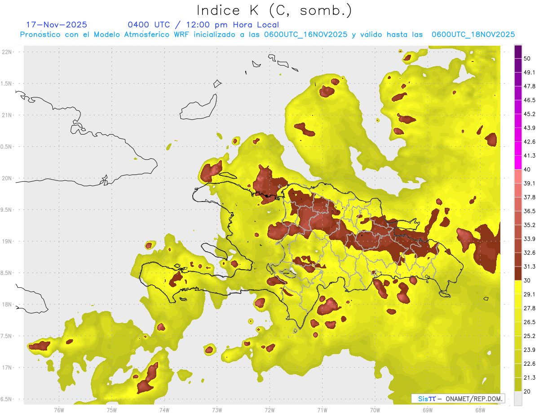Click the "69W" longitude label
This screenshot has width=539, height=416.
tap(428, 410)
